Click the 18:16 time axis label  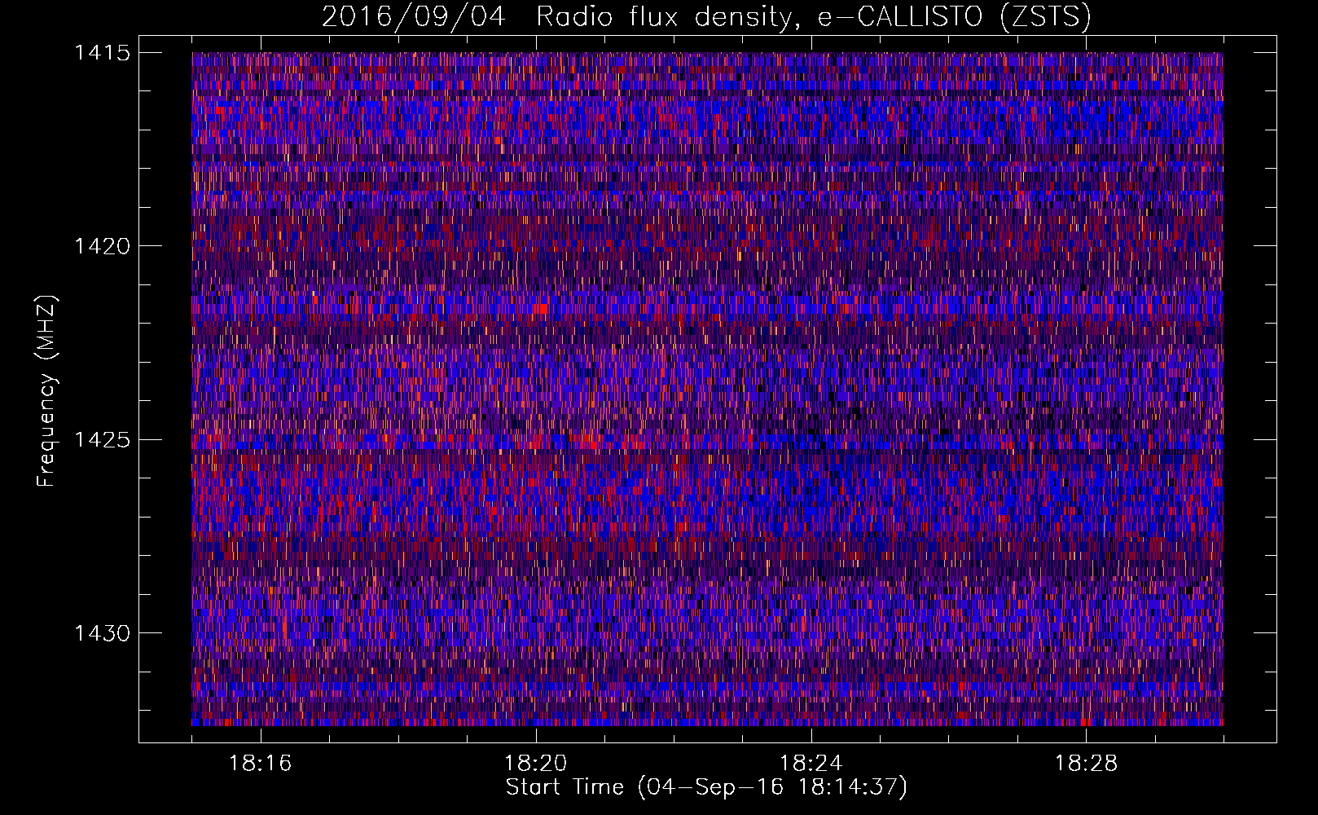point(261,764)
